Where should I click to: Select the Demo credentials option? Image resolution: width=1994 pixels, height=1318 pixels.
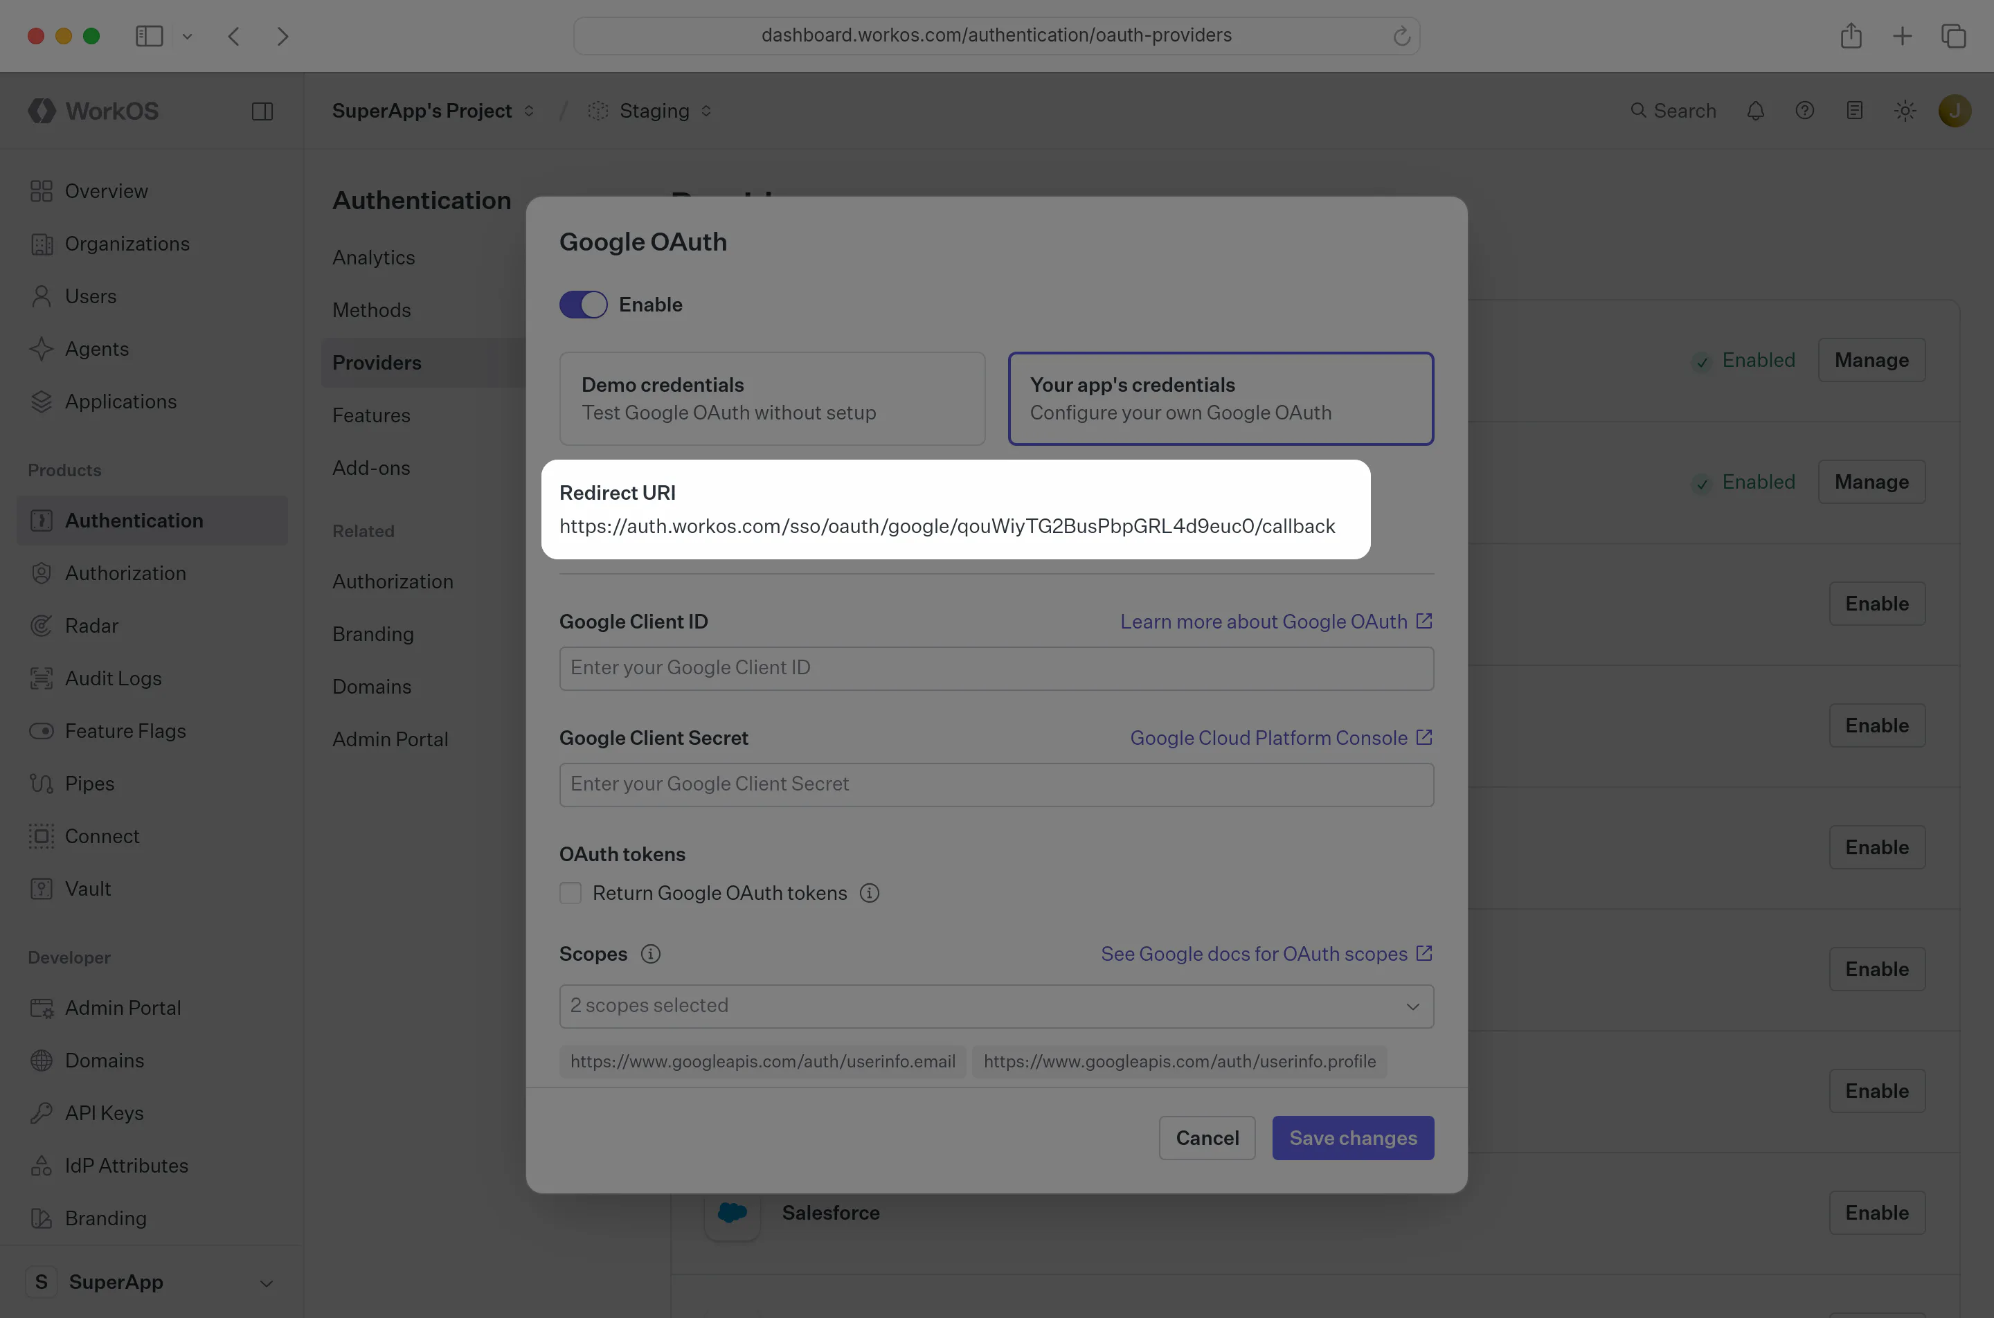(x=773, y=399)
